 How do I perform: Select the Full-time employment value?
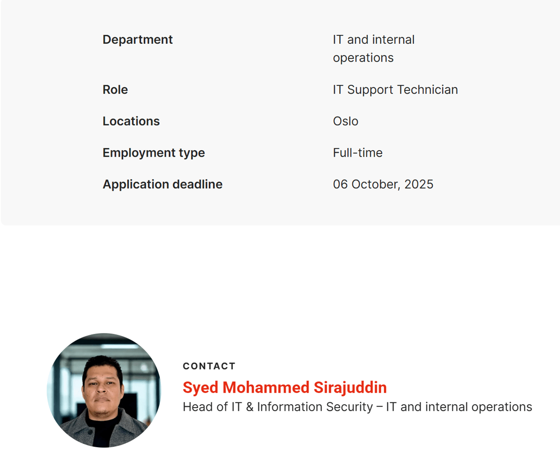pos(357,153)
